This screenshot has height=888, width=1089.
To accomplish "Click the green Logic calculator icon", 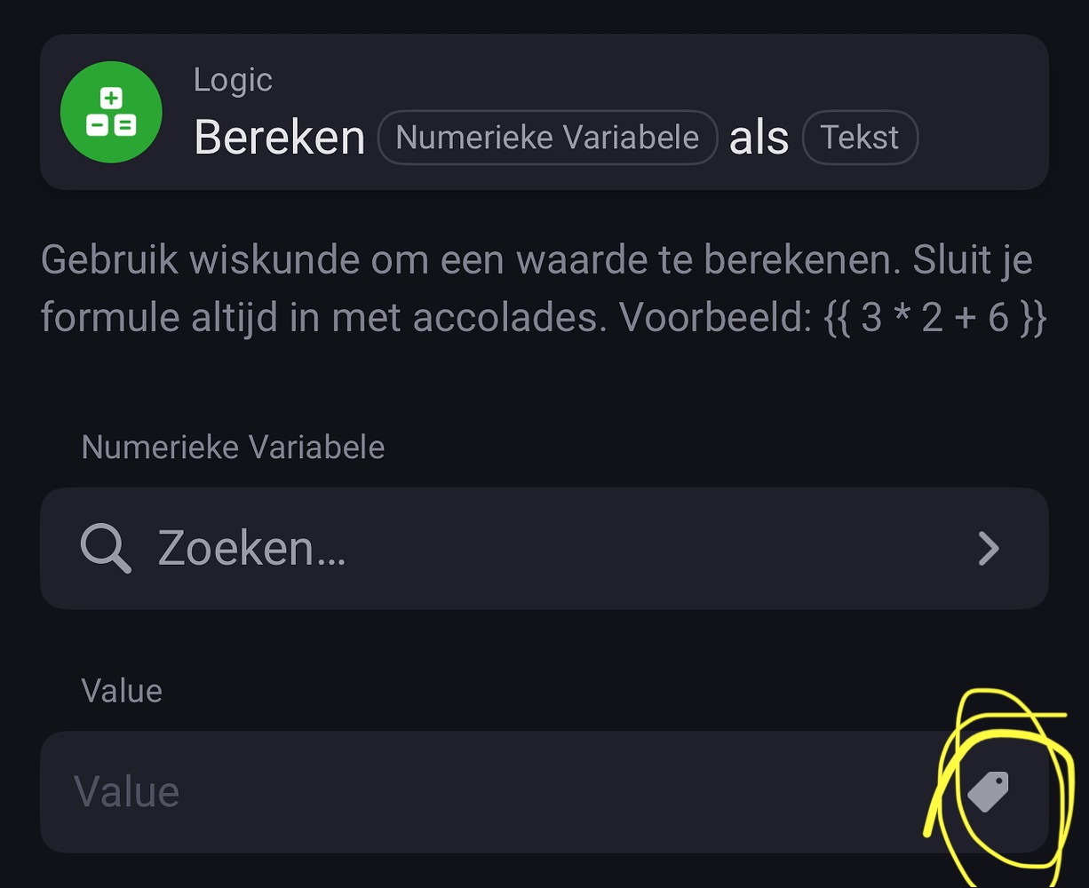I will tap(111, 112).
